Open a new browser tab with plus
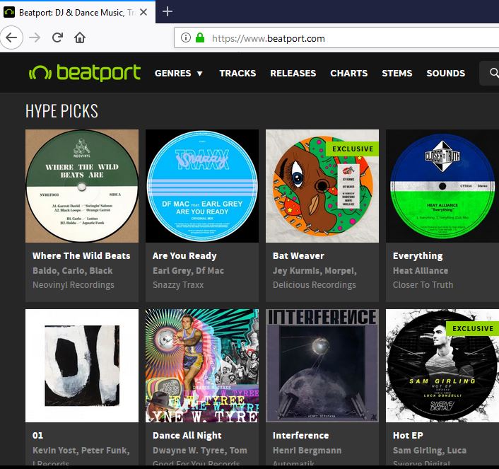 (x=168, y=12)
